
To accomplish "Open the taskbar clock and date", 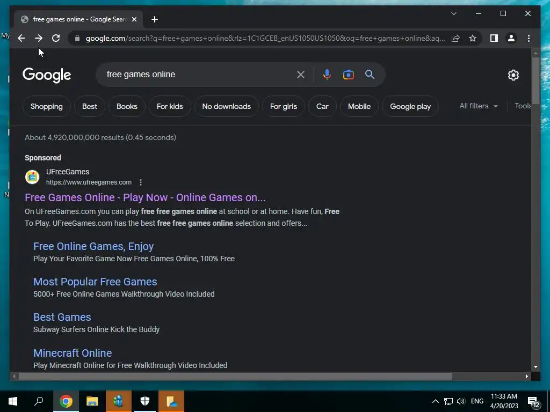I will (x=504, y=401).
